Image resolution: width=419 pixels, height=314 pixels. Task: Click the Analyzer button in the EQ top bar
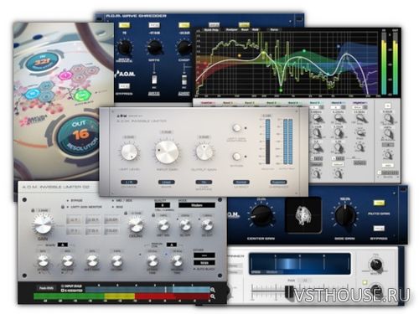[231, 29]
